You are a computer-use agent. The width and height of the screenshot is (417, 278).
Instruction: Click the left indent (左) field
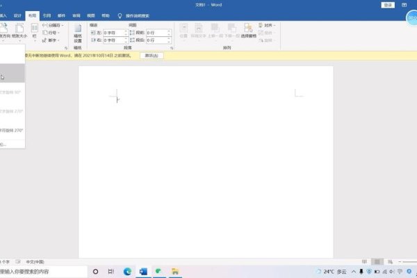click(x=115, y=33)
